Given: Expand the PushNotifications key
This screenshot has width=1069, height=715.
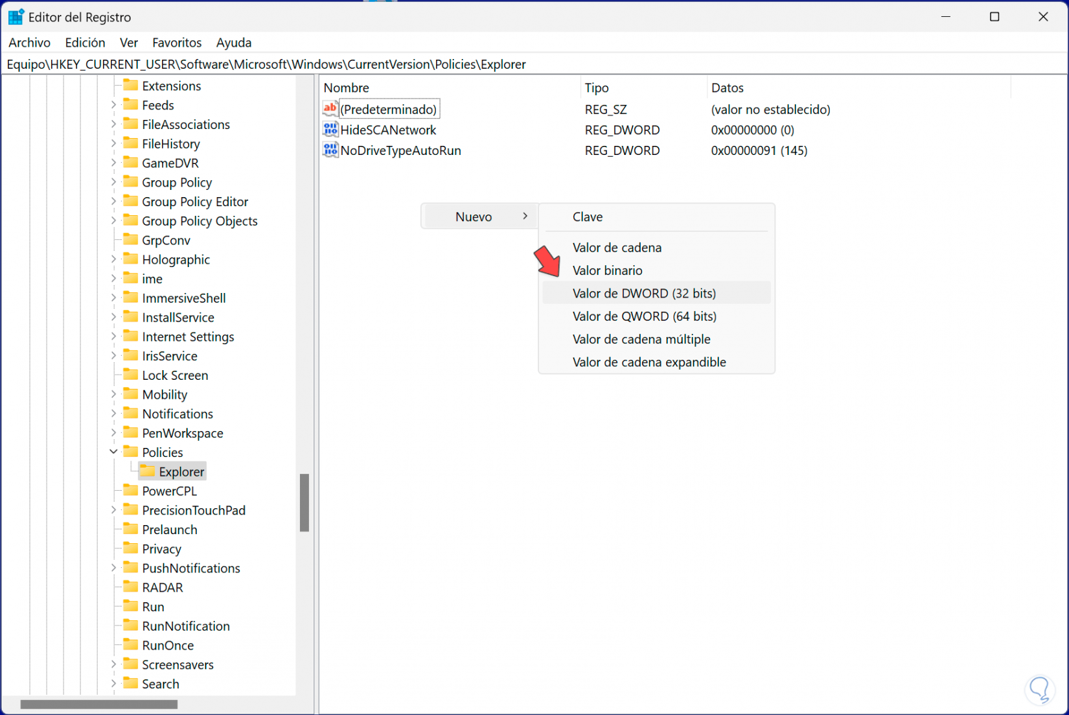Looking at the screenshot, I should pyautogui.click(x=113, y=568).
